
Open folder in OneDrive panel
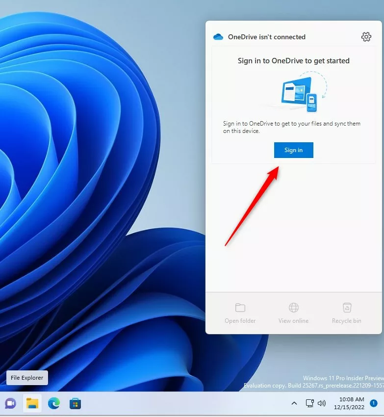(x=240, y=313)
